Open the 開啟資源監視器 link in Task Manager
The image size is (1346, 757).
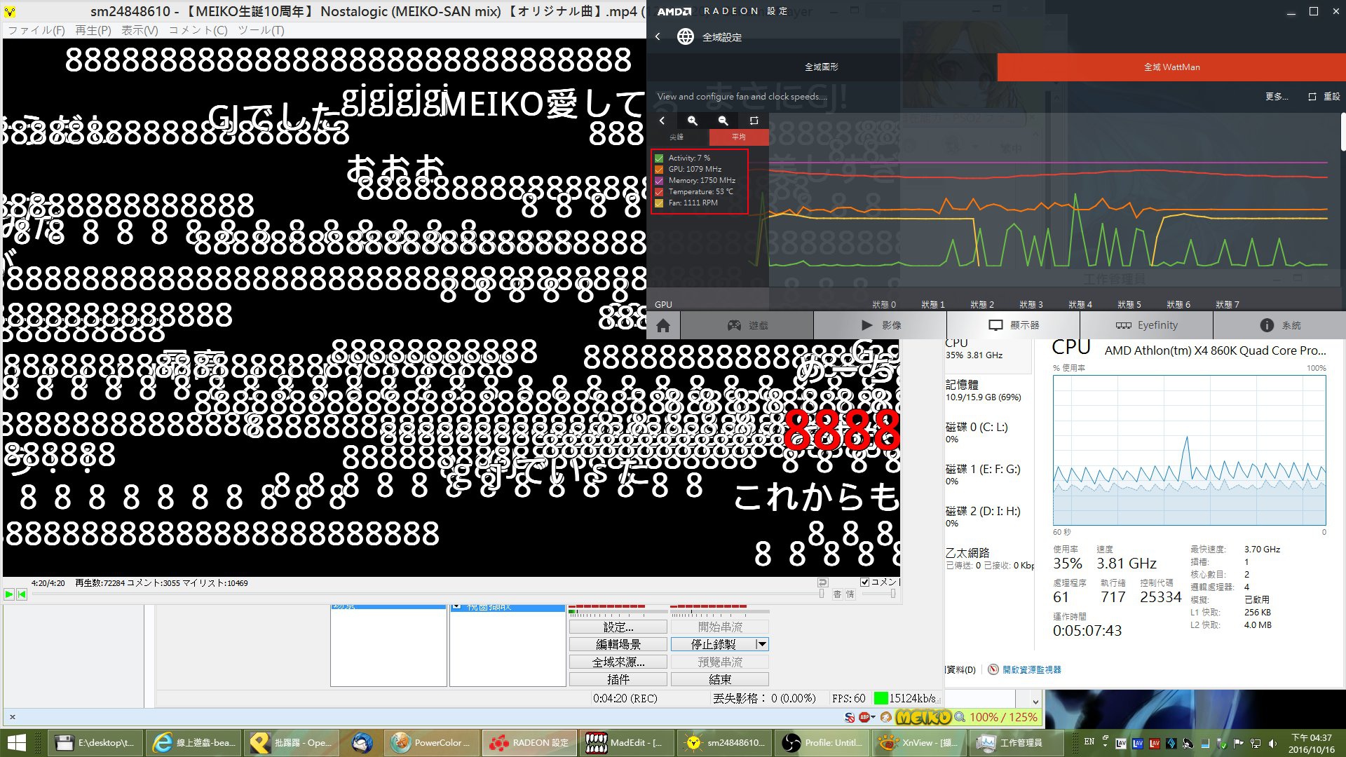coord(1031,670)
